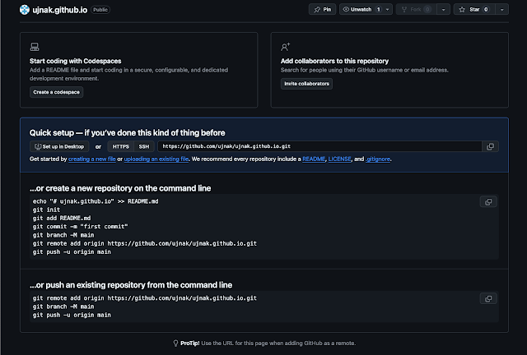Click the Create a codespace button

click(57, 93)
